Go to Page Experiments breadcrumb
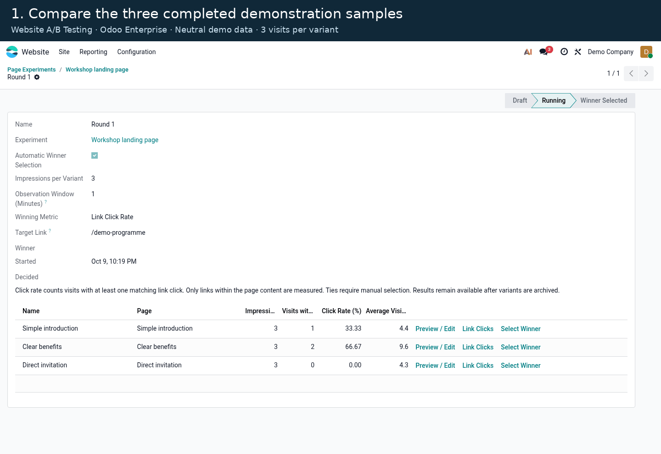Image resolution: width=661 pixels, height=454 pixels. pyautogui.click(x=31, y=70)
